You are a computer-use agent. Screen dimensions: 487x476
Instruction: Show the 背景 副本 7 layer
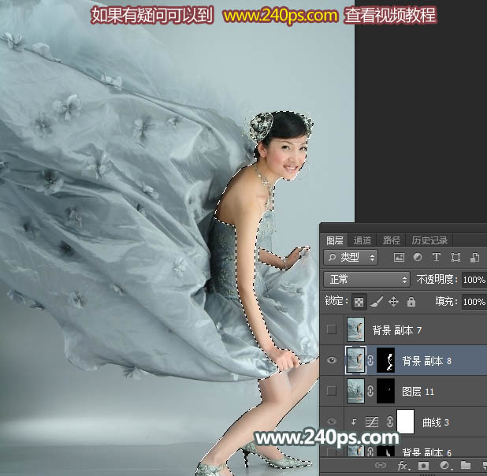point(332,329)
